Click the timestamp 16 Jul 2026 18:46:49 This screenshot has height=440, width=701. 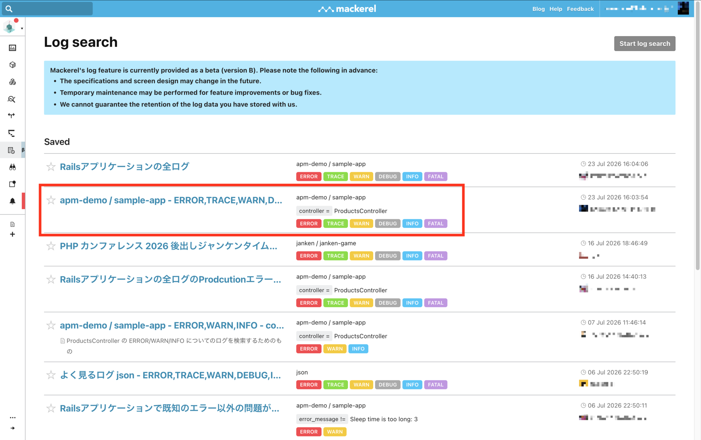[618, 243]
